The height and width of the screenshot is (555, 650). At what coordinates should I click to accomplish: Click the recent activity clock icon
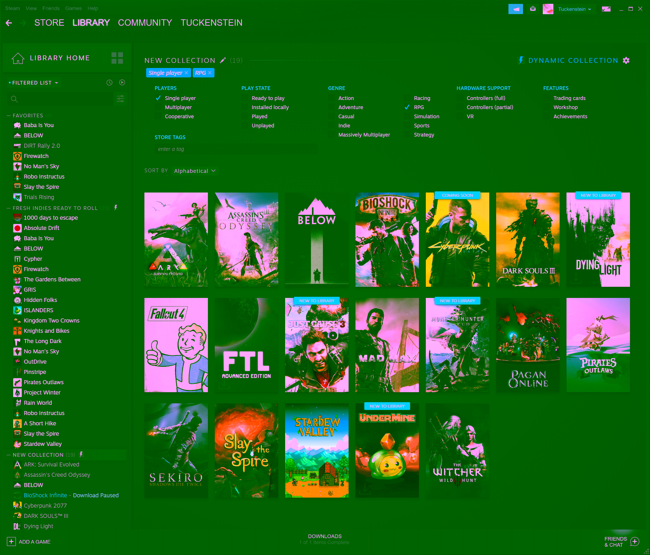(x=109, y=83)
